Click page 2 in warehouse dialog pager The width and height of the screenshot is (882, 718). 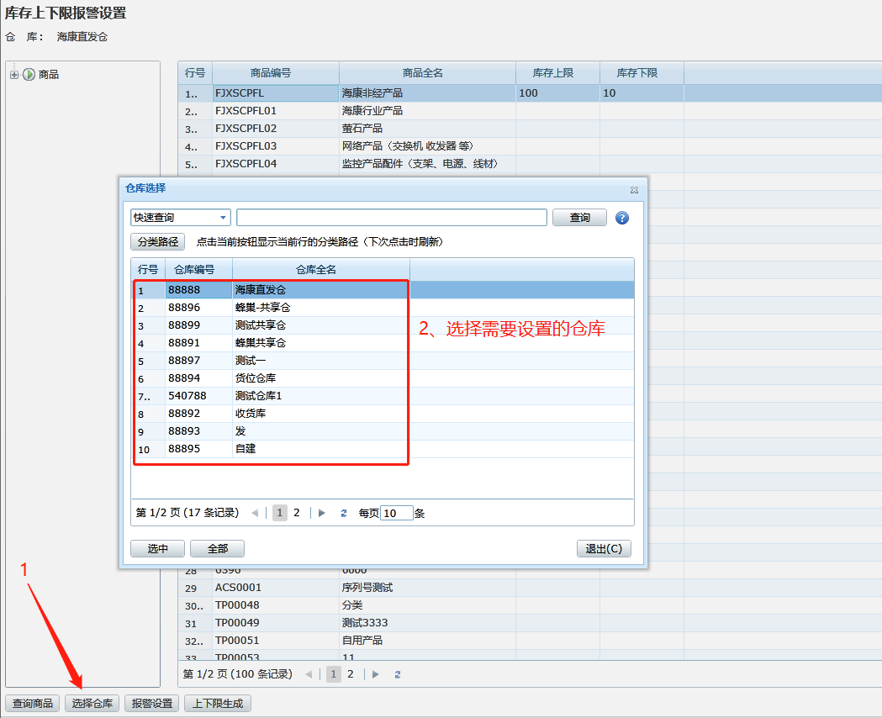point(297,513)
